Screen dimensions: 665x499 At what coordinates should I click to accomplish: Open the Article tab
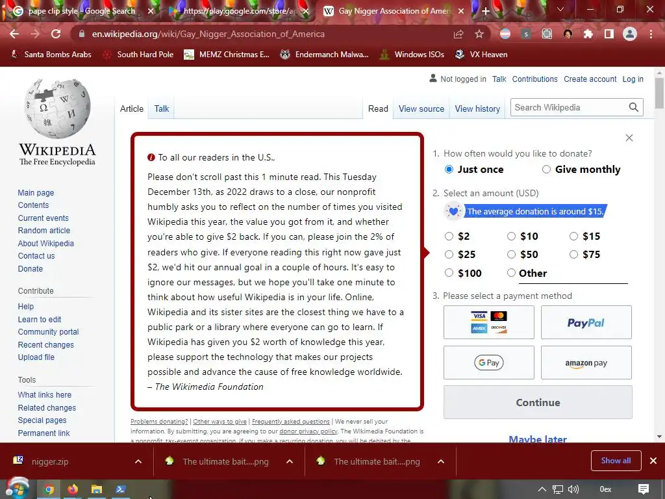(131, 109)
